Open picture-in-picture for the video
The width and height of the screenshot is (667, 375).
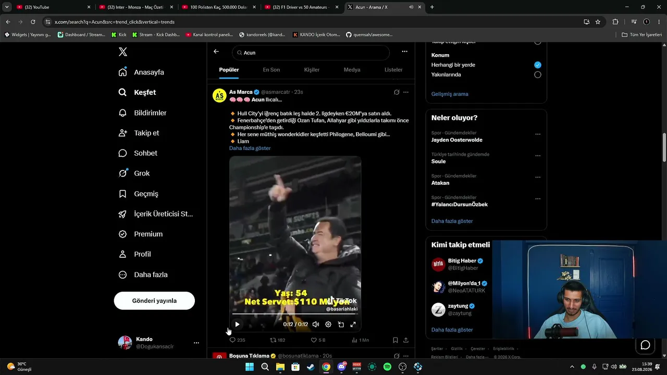click(341, 324)
